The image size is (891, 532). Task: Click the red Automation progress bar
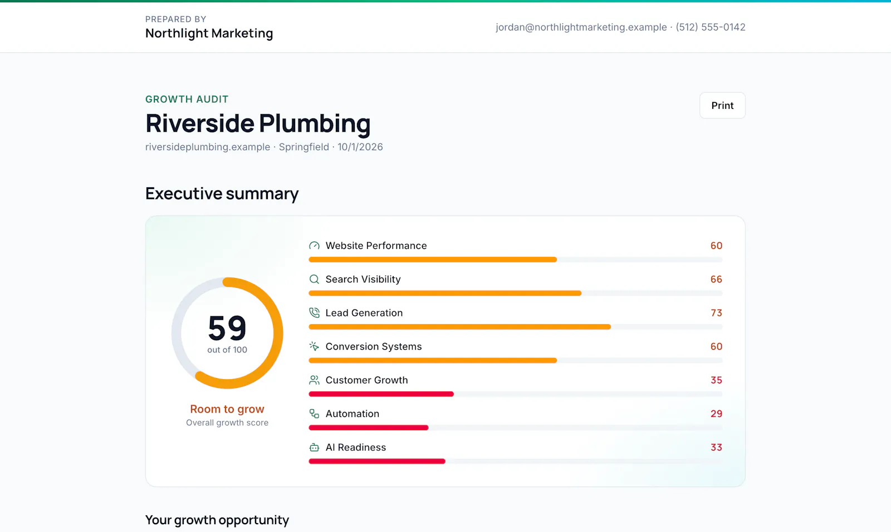(x=369, y=427)
